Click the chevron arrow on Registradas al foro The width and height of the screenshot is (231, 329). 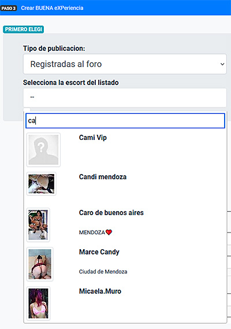click(x=222, y=64)
